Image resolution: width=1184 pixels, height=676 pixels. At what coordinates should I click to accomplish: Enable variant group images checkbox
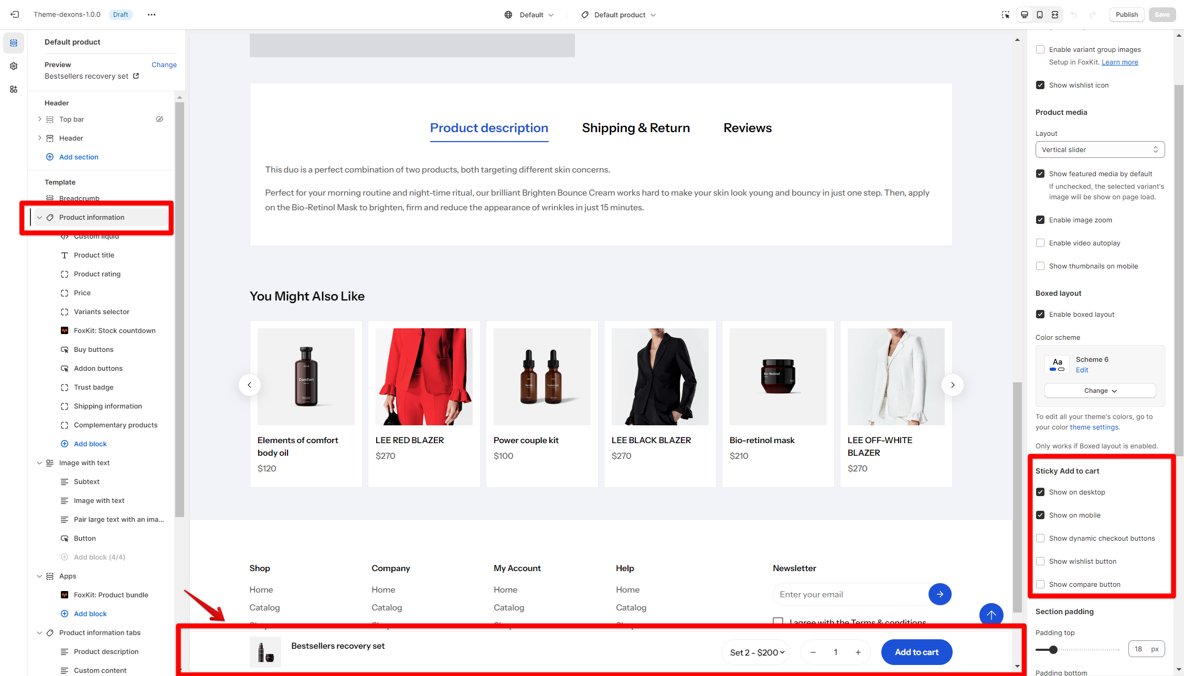click(x=1040, y=49)
